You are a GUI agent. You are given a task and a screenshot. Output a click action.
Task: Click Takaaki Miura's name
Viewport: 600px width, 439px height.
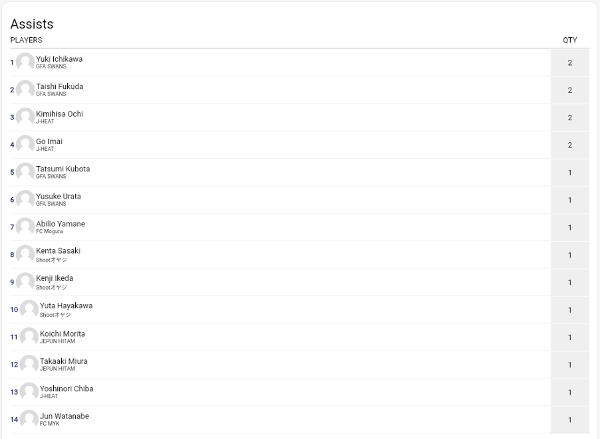[x=63, y=361]
